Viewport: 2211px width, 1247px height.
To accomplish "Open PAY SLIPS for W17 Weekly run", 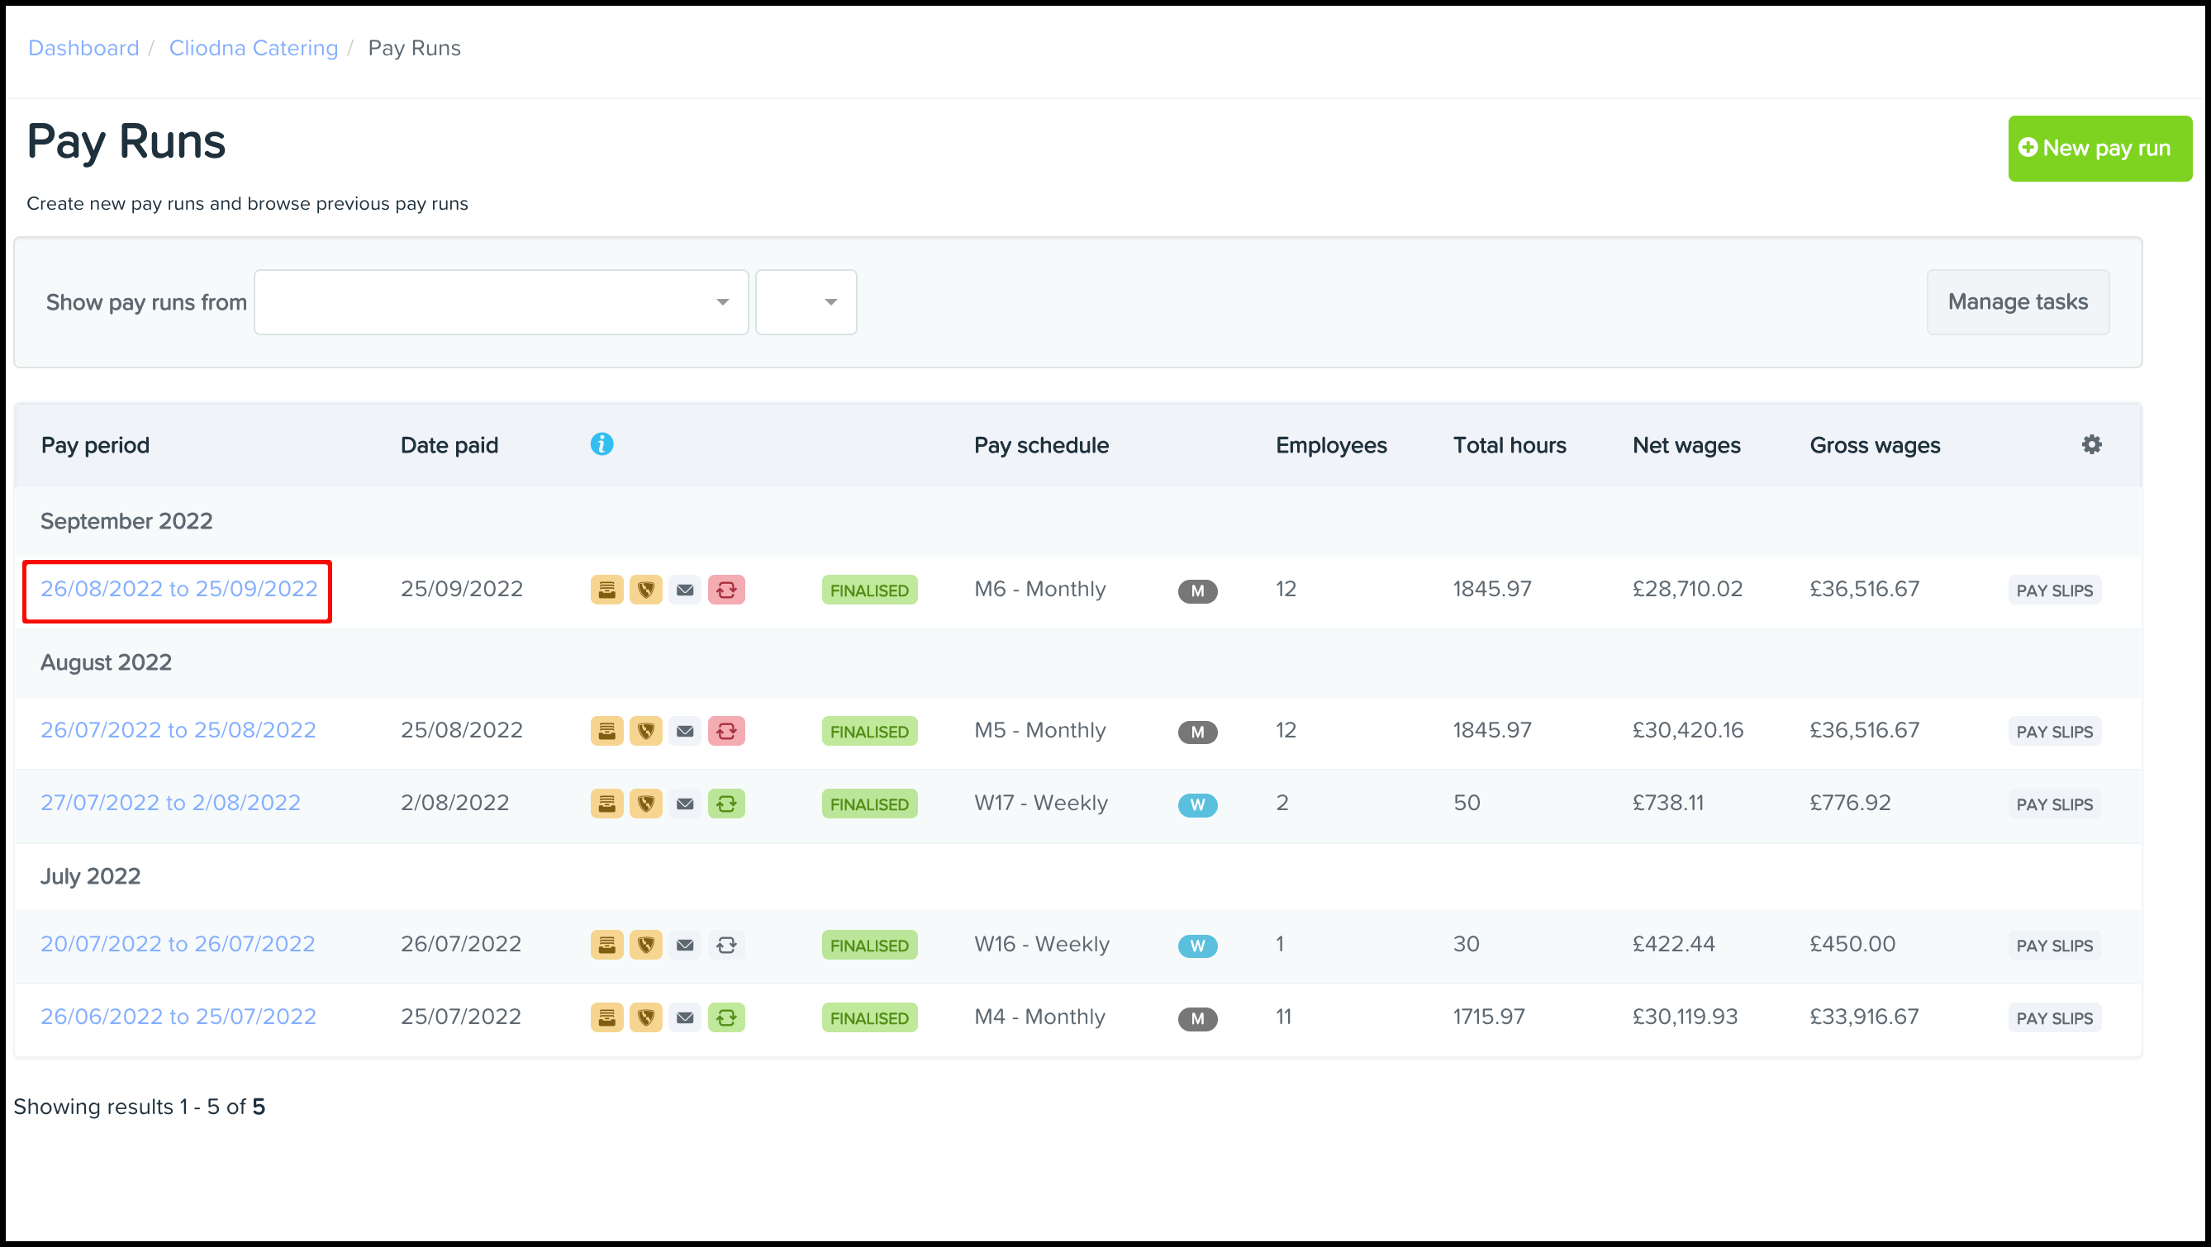I will click(2054, 804).
